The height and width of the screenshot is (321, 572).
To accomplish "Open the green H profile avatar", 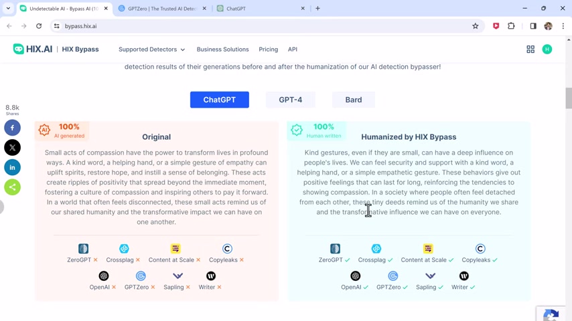I will 547,49.
